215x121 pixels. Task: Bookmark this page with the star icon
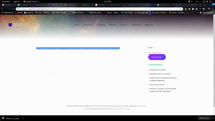click(x=181, y=9)
